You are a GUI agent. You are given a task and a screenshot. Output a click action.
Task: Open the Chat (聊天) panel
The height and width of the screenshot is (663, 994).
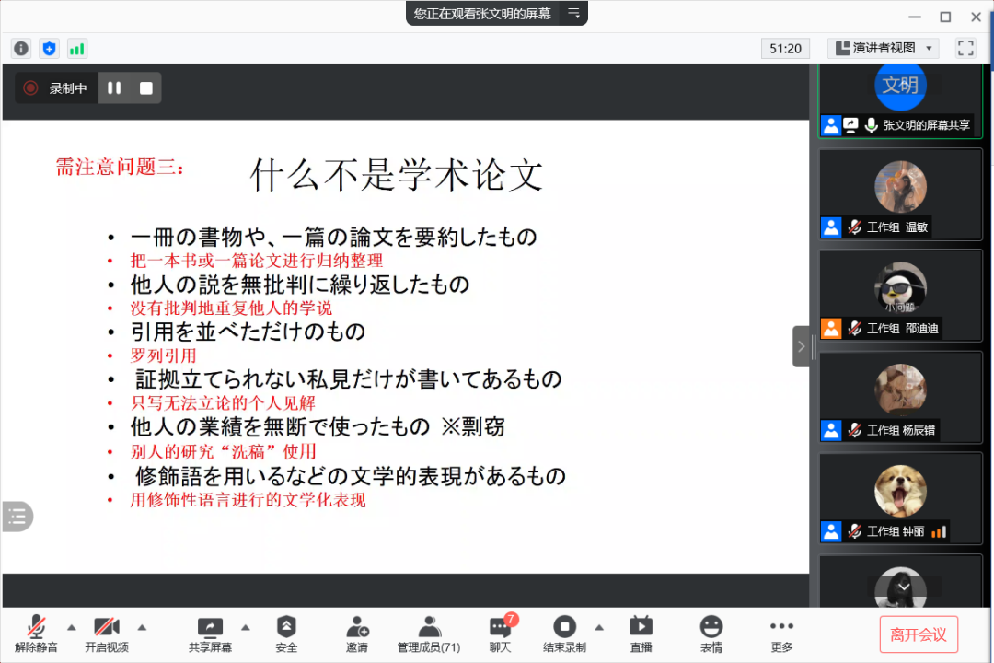click(500, 634)
